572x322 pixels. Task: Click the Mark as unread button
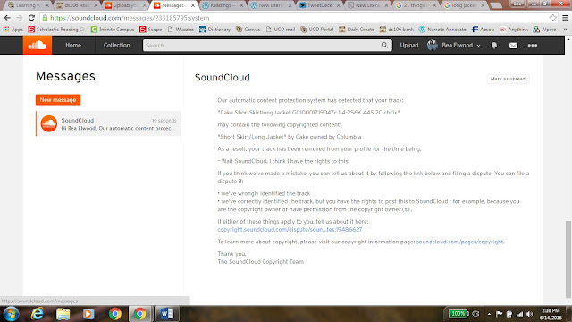(508, 79)
